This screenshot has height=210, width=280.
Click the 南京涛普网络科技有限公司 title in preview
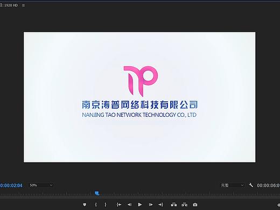(x=140, y=104)
